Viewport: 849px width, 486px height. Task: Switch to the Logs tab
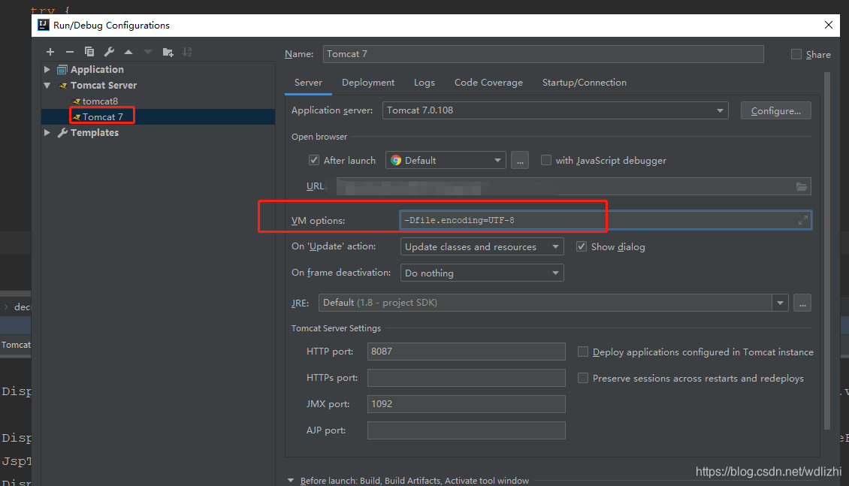424,83
